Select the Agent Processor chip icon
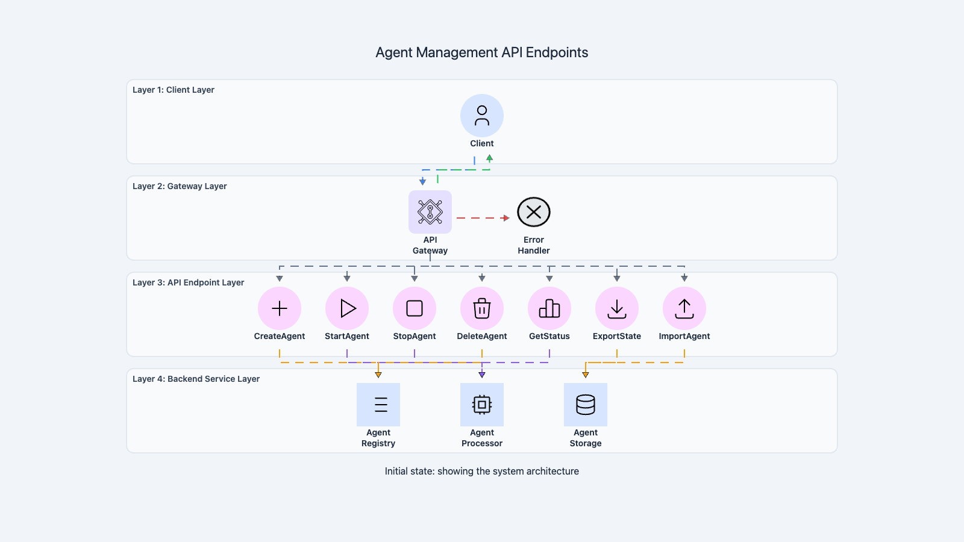 (482, 405)
